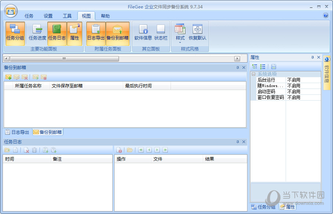Screen dimensions: 333x214
Task: Pin the 任务日志 panel
Action: pos(238,142)
